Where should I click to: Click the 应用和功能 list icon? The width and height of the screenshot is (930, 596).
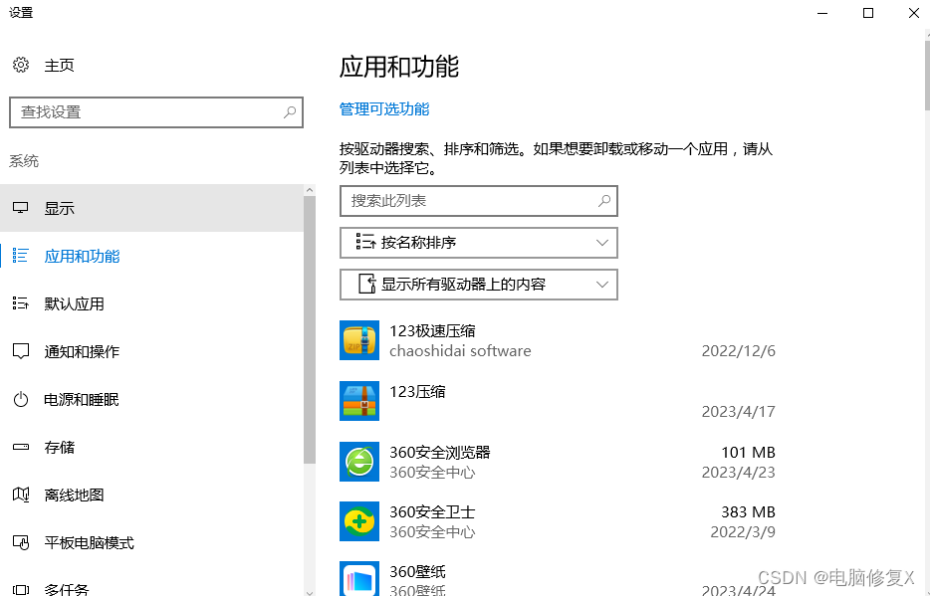[21, 256]
